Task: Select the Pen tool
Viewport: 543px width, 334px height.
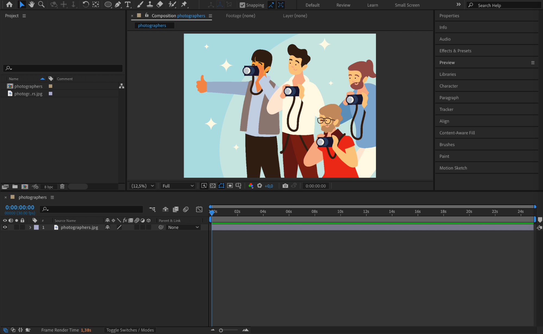Action: point(118,4)
